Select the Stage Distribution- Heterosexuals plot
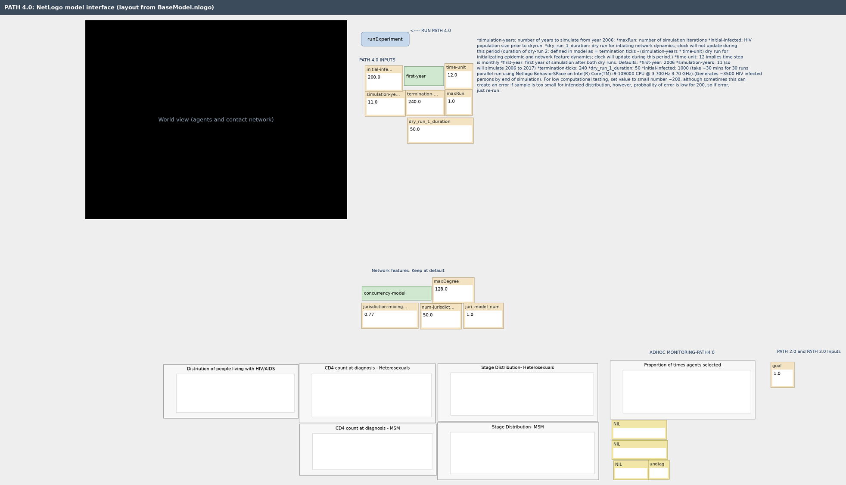846x485 pixels. coord(518,392)
